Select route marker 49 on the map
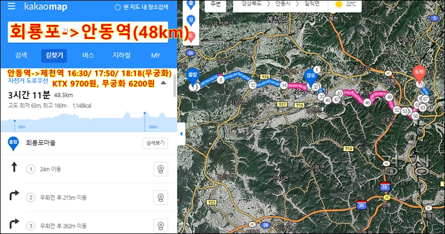Viewport: 445px width, 234px height. pyautogui.click(x=389, y=97)
